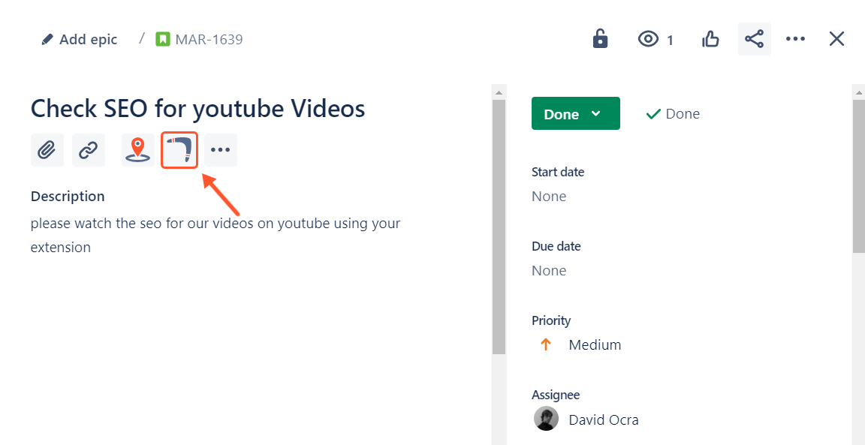Change assignee David Ocra
This screenshot has height=445, width=865.
(x=603, y=419)
